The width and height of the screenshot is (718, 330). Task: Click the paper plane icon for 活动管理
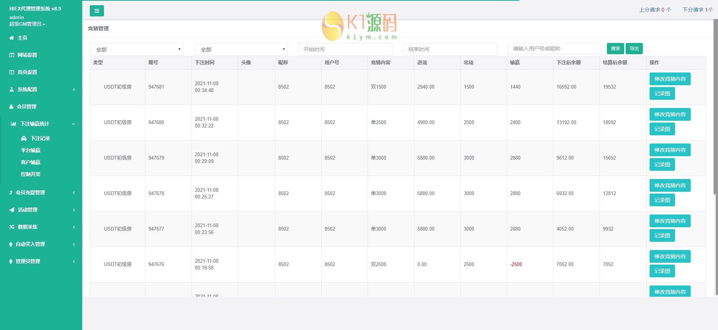(x=12, y=210)
